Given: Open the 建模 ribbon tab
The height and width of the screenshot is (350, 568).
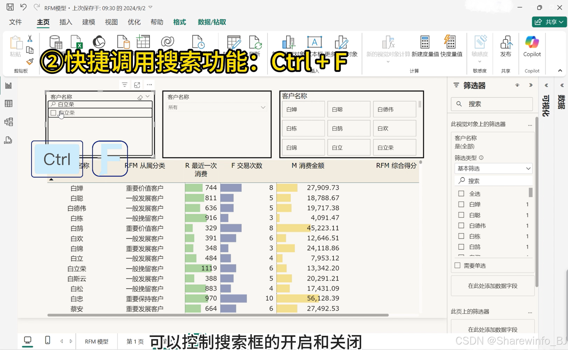Looking at the screenshot, I should [x=88, y=22].
